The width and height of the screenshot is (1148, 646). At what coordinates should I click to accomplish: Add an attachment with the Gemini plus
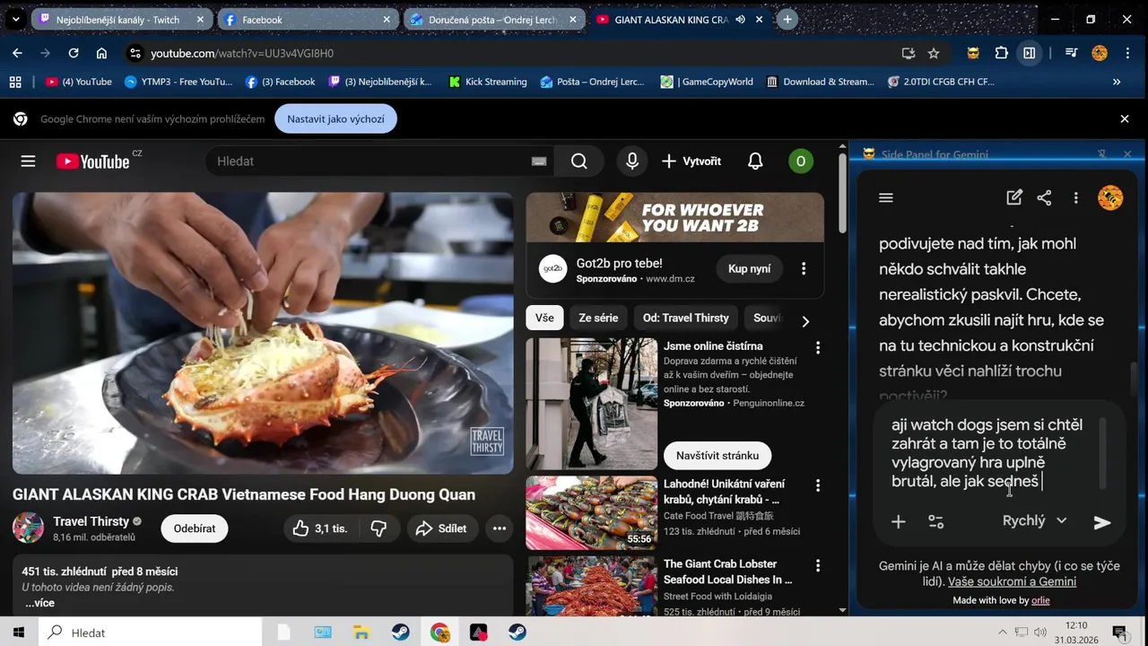898,521
